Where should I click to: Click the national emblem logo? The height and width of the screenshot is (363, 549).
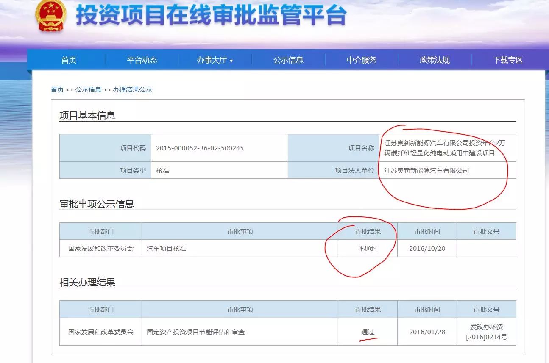(x=50, y=16)
